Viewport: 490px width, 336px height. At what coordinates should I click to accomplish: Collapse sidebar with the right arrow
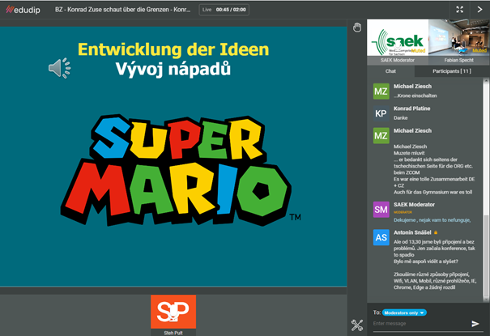(x=479, y=10)
